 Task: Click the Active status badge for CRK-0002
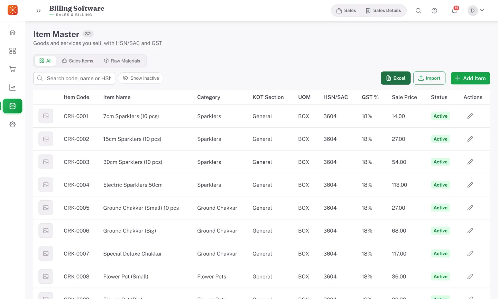(x=441, y=139)
